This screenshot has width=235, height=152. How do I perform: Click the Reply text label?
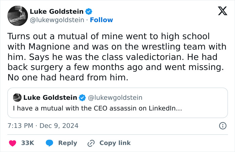pyautogui.click(x=67, y=143)
